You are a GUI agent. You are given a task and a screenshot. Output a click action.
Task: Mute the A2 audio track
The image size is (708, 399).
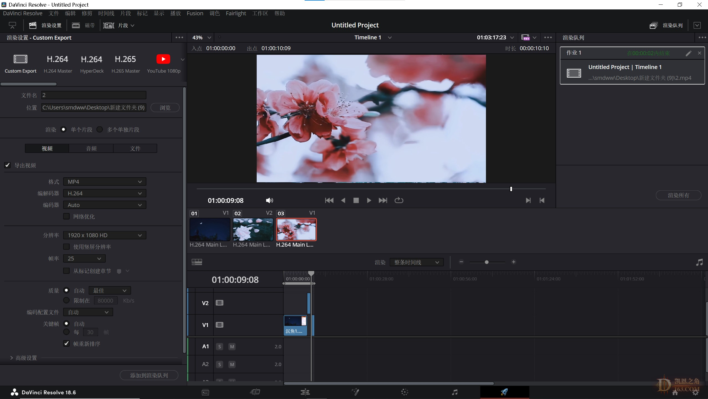(232, 364)
